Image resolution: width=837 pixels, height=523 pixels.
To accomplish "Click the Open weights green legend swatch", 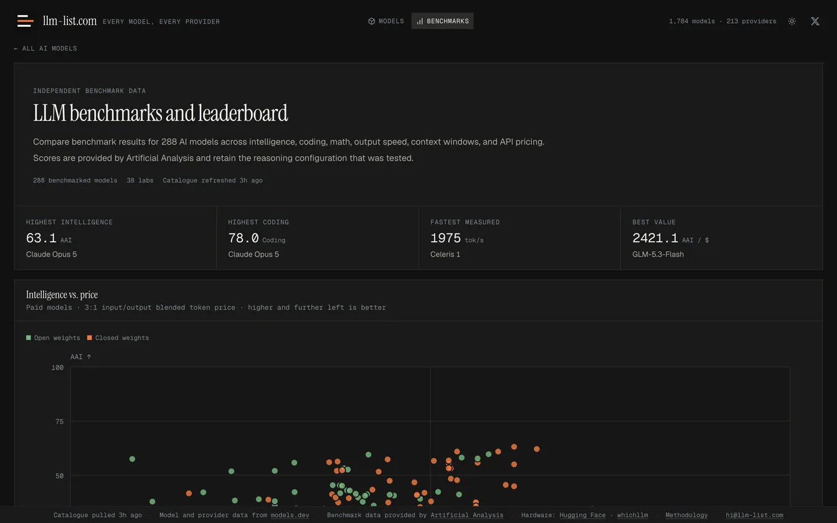I will point(29,338).
